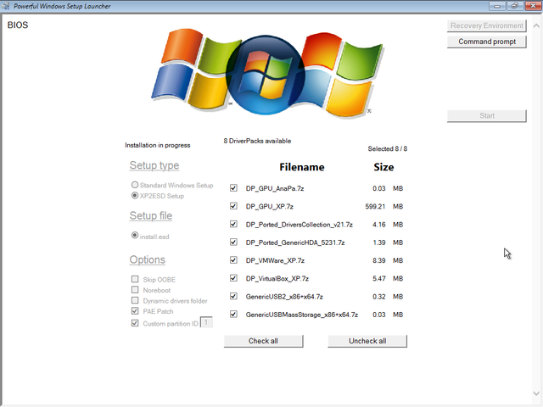Enable the Skip OOBE option

[x=135, y=279]
